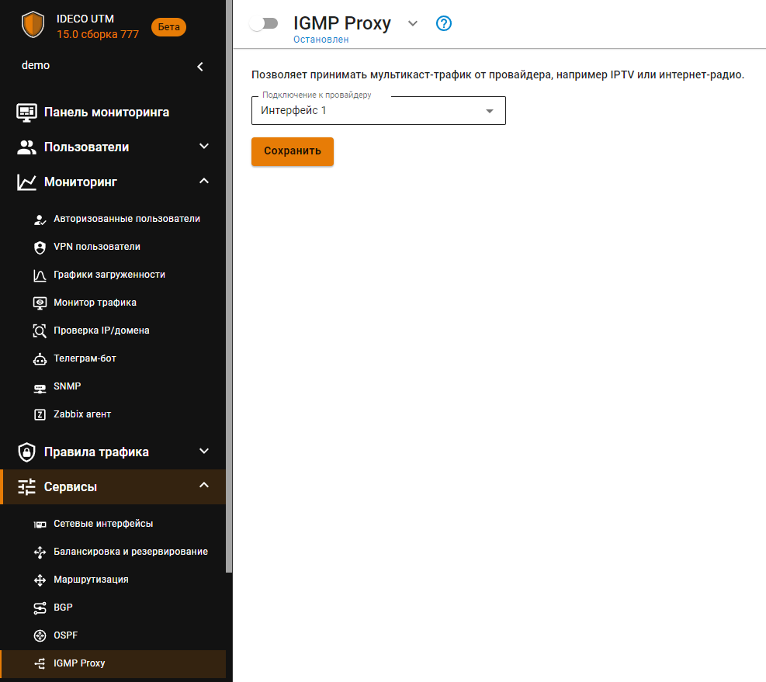Click the help question mark icon
The height and width of the screenshot is (682, 766).
click(444, 23)
